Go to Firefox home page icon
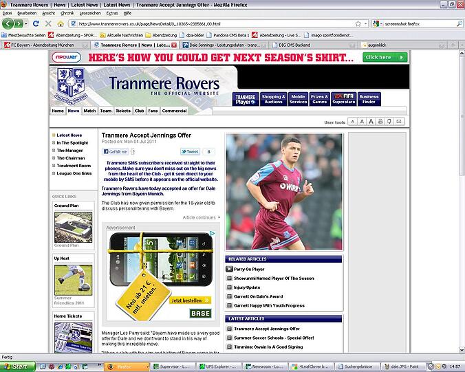Image resolution: width=465 pixels, height=372 pixels. pyautogui.click(x=61, y=23)
